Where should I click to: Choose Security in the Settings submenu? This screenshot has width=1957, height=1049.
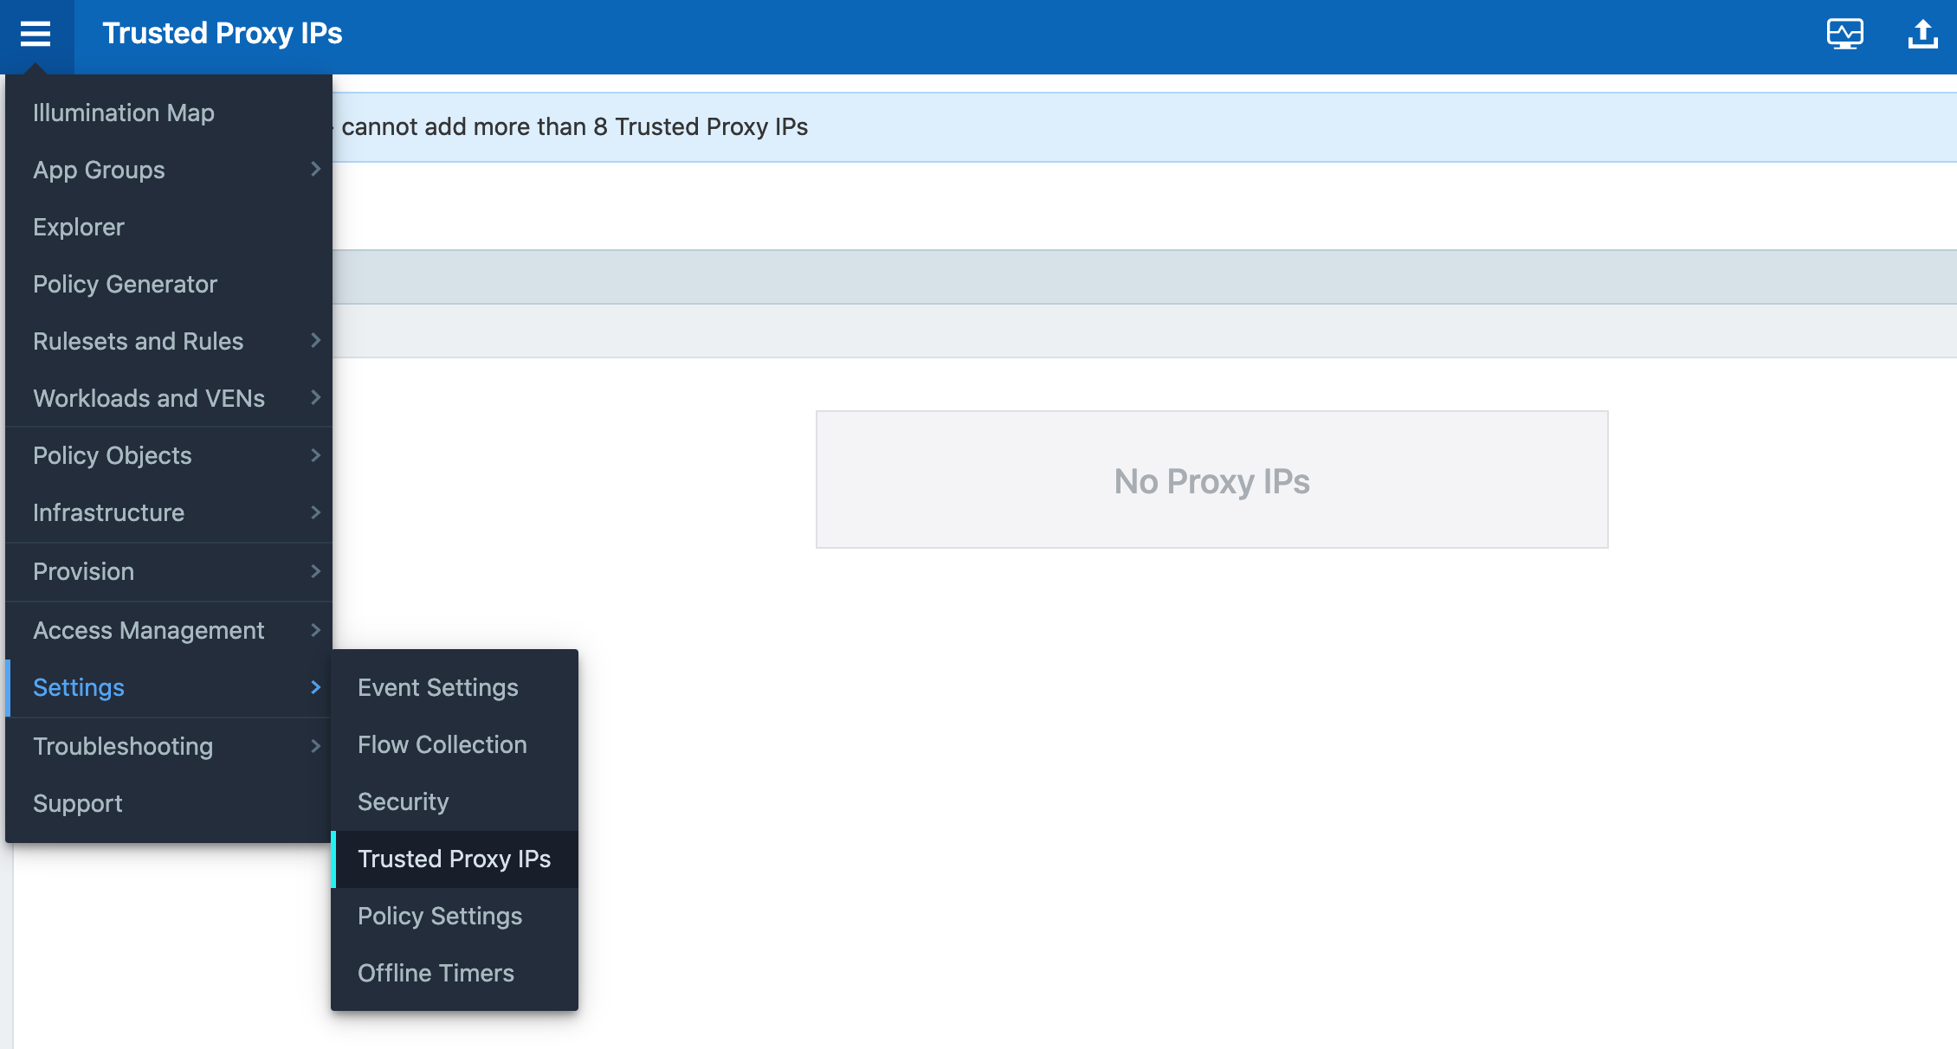click(x=455, y=801)
